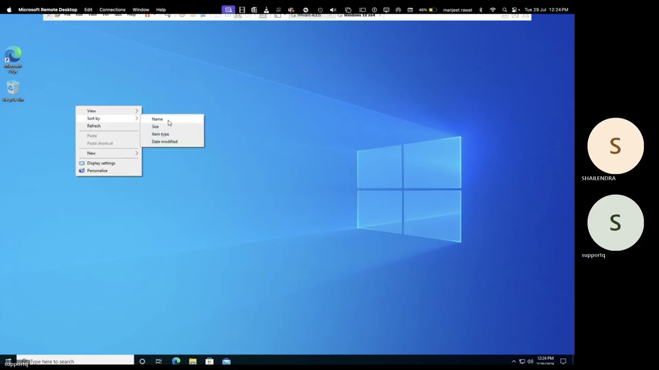The height and width of the screenshot is (370, 659).
Task: Click the highlighted Remote Desktop menu bar icon
Action: [229, 9]
